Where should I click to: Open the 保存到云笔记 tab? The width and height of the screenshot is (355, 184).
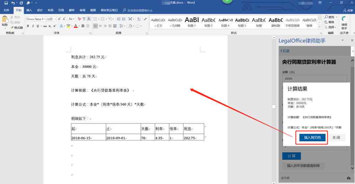(x=109, y=10)
